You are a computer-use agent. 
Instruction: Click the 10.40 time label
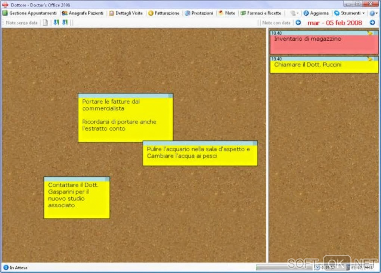[276, 33]
